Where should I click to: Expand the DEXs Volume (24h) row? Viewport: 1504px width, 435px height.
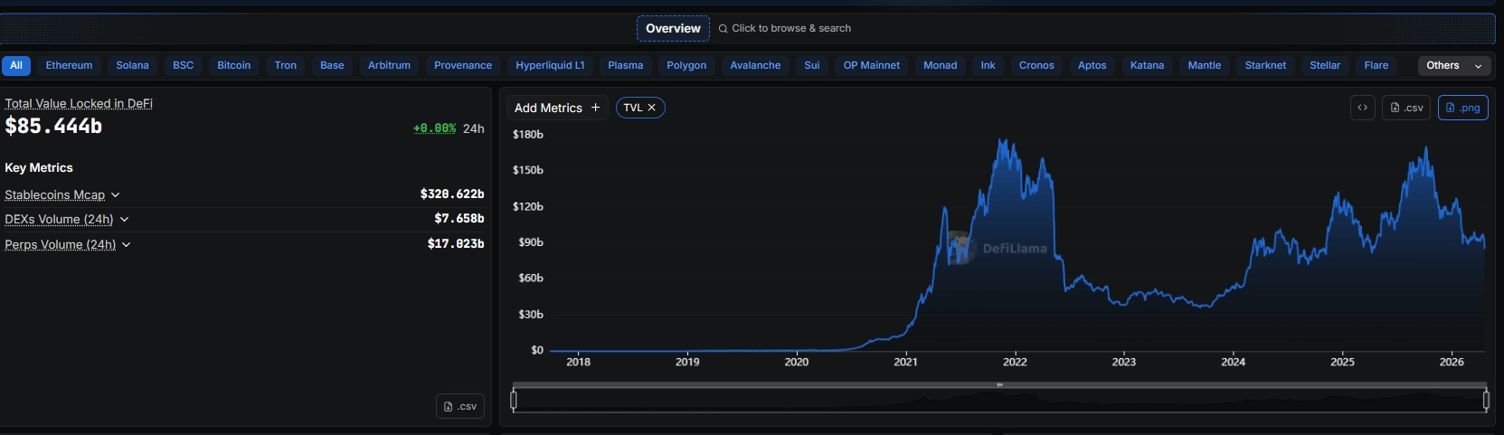[x=124, y=219]
